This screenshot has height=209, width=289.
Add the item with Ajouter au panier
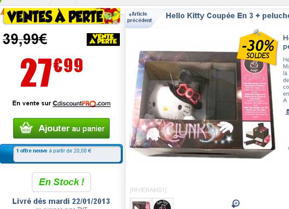pos(61,128)
